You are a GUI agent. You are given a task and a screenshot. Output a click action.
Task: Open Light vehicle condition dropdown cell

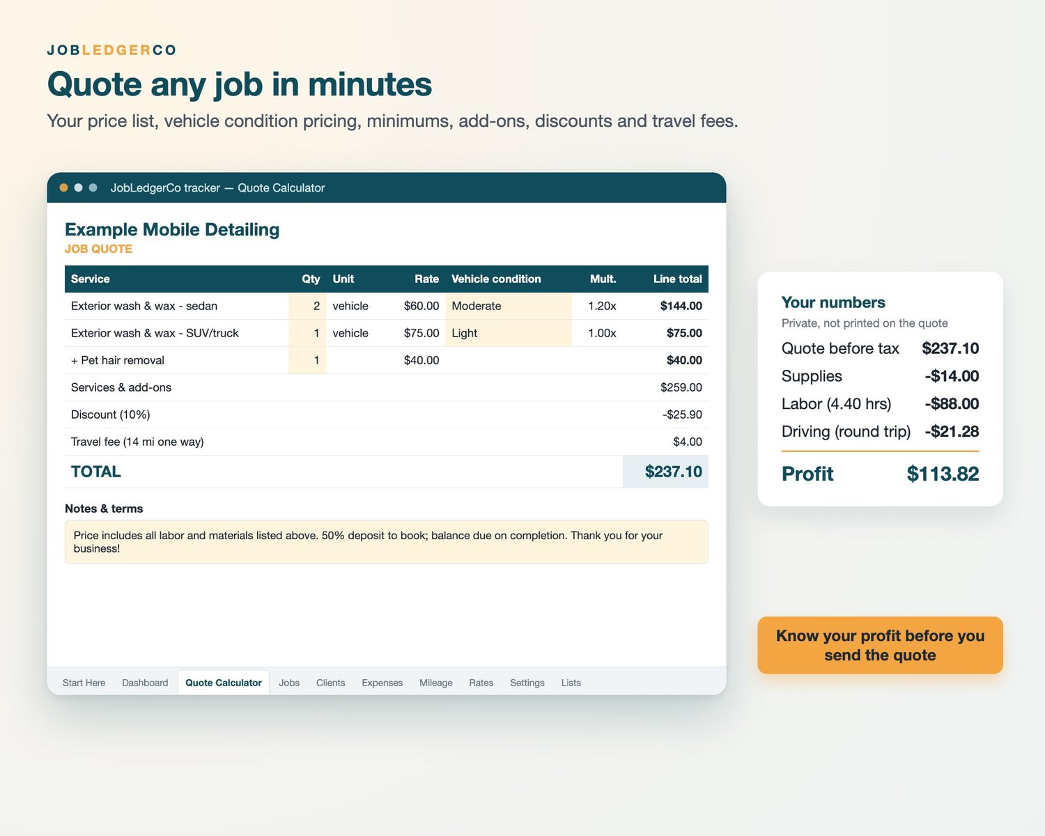click(509, 333)
